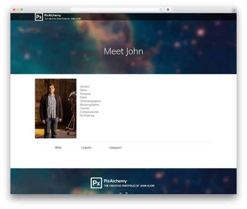Image resolution: width=247 pixels, height=209 pixels.
Task: Click the 'Editor' role text
Action: coord(83,97)
